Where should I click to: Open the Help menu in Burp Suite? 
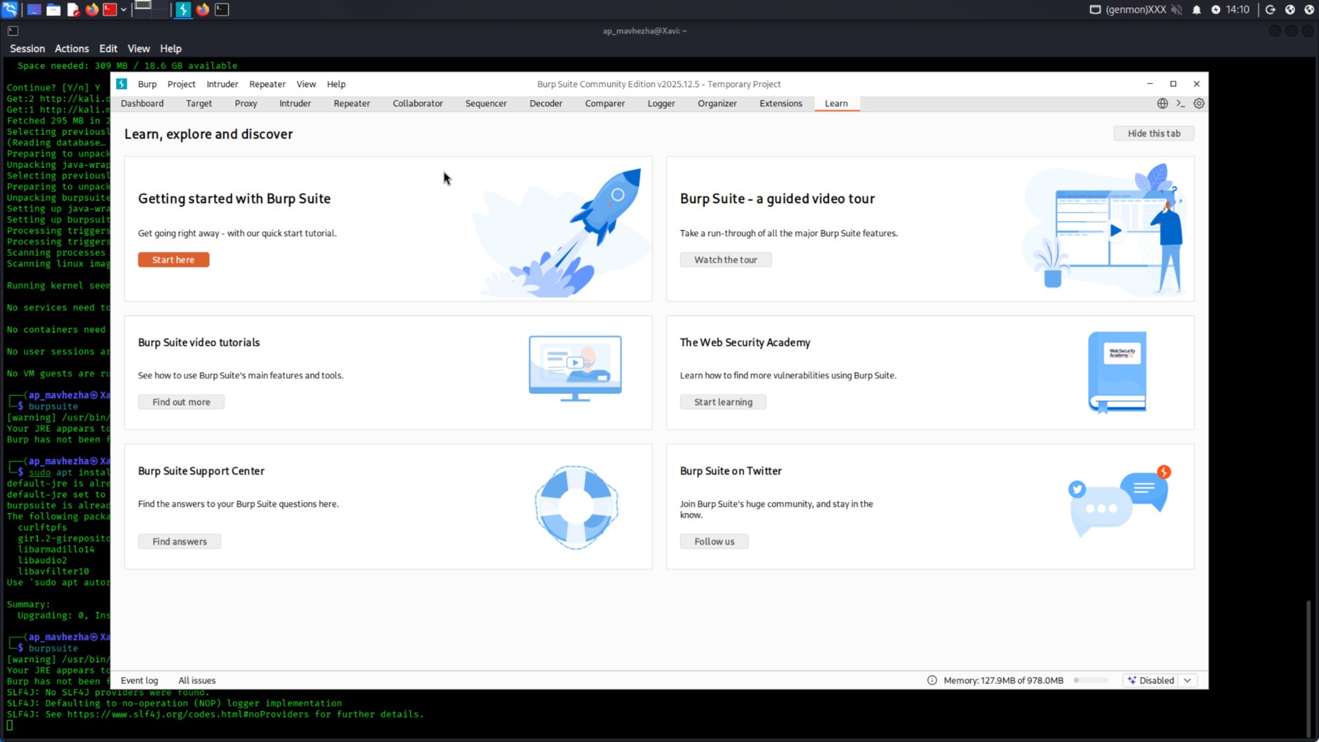point(336,84)
